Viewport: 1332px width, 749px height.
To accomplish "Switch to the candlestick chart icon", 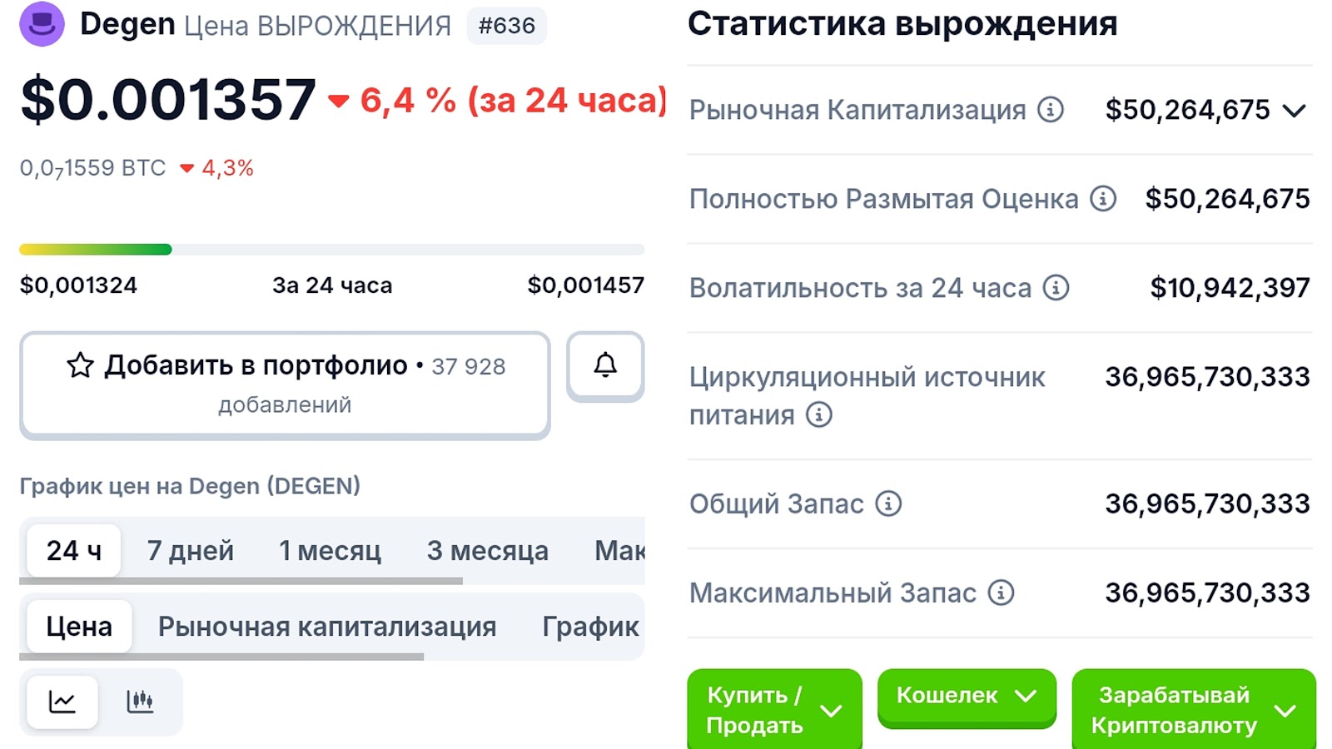I will 140,702.
